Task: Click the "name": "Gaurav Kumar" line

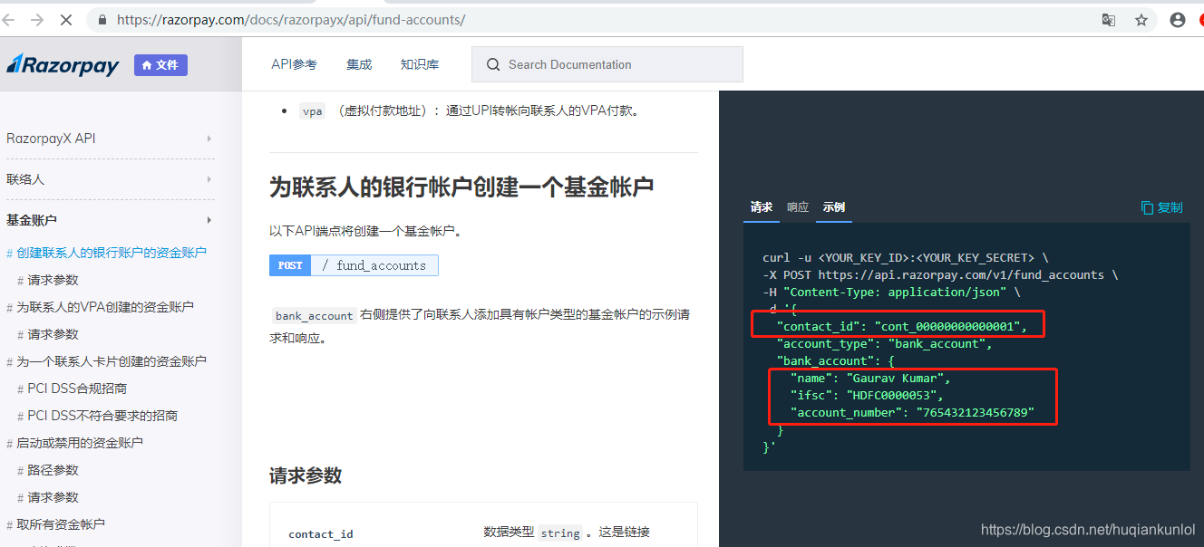Action: click(x=870, y=378)
